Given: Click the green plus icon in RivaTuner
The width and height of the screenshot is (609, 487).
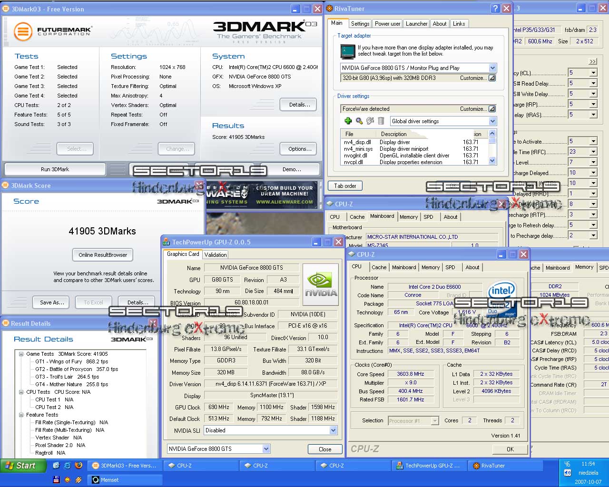Looking at the screenshot, I should (x=348, y=121).
